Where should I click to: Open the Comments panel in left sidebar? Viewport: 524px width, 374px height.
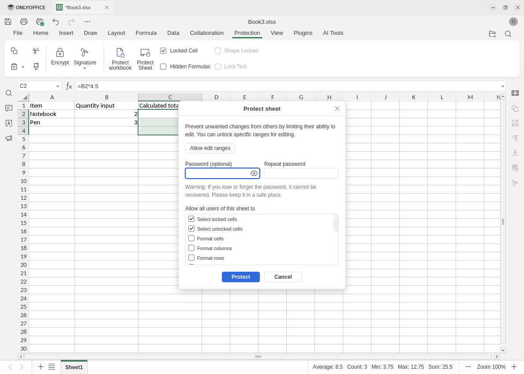(9, 108)
